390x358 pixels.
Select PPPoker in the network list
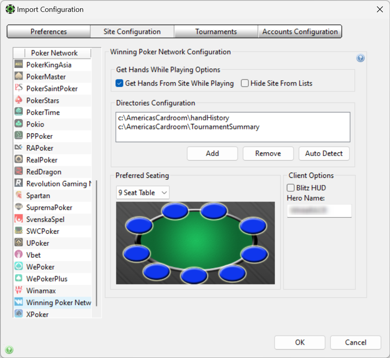[53, 136]
